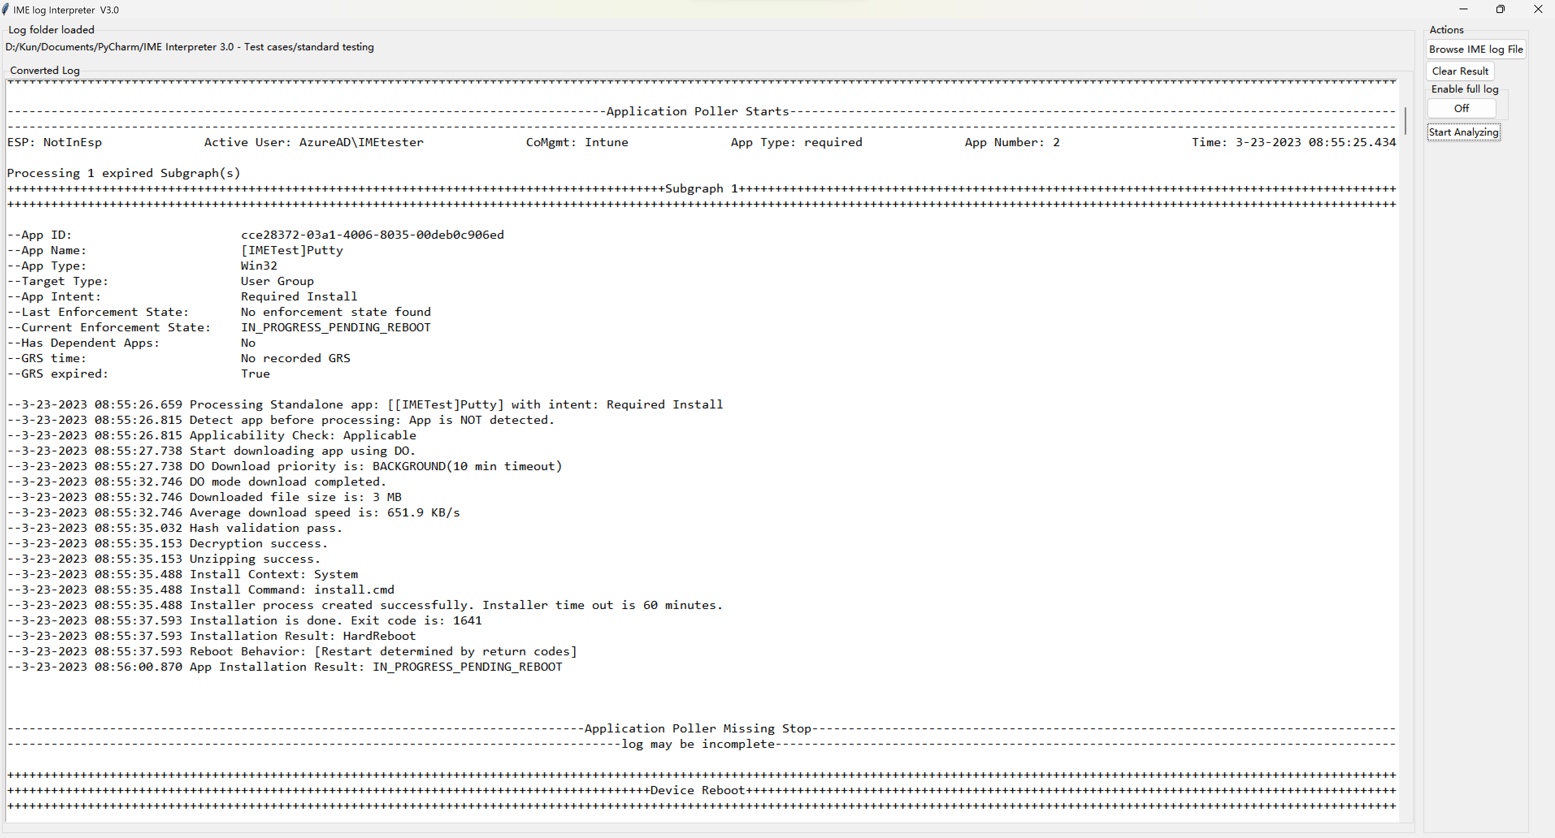Click the Converted Log label
The image size is (1555, 838).
(45, 70)
